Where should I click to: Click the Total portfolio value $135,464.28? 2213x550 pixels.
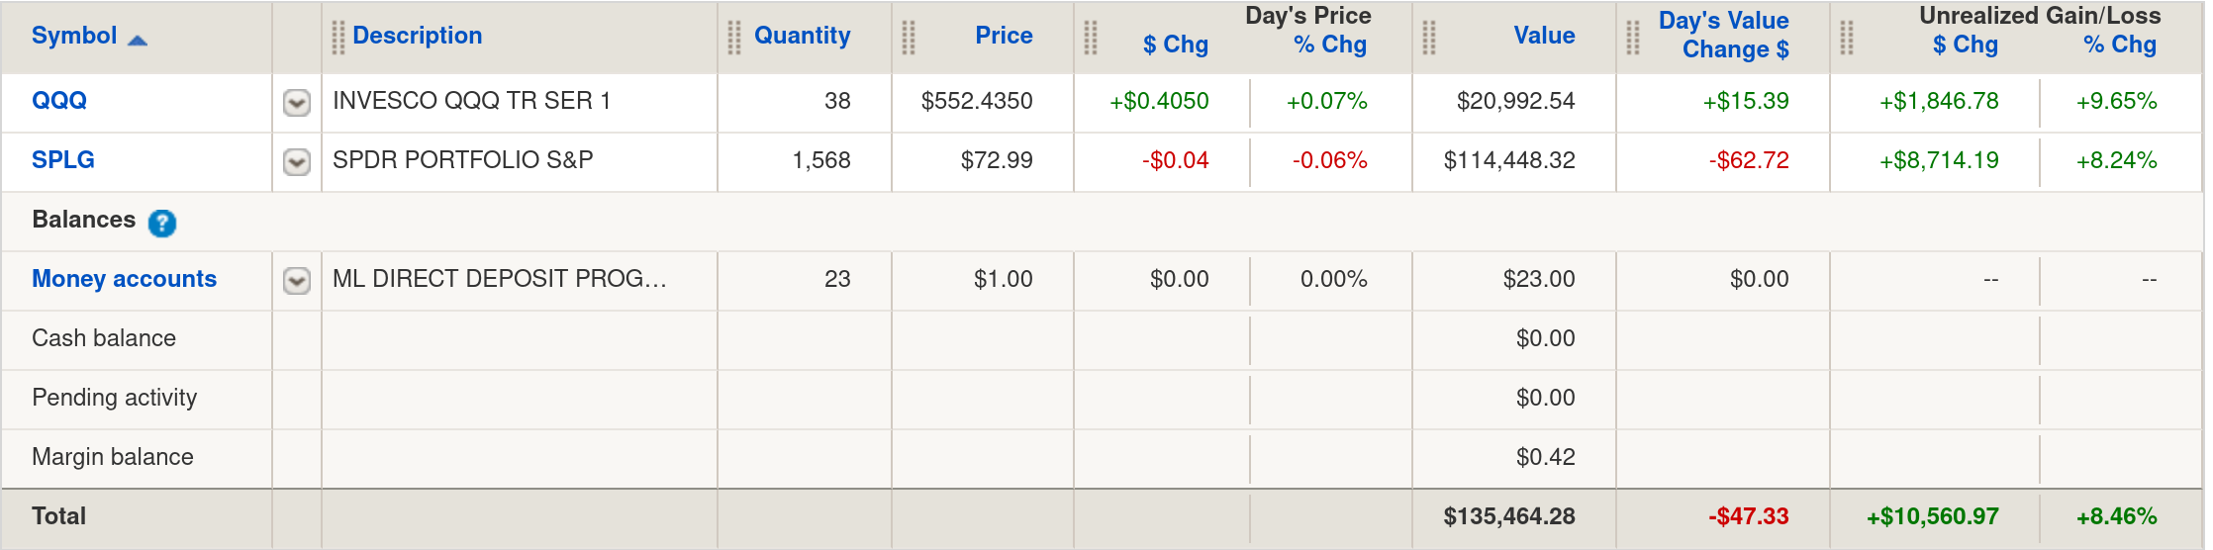pyautogui.click(x=1508, y=516)
